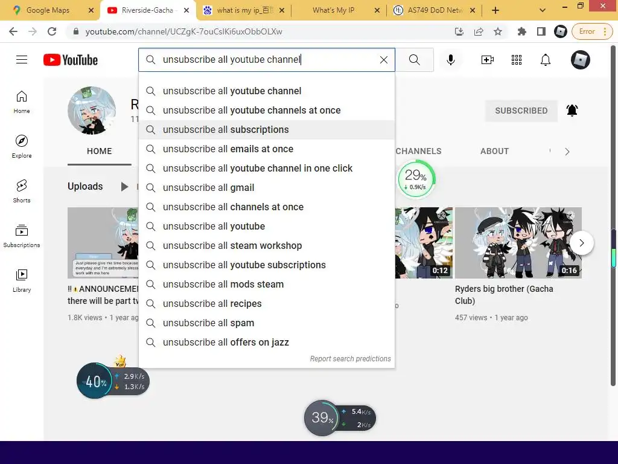Viewport: 618px width, 464px height.
Task: Go back with browser back arrow
Action: (x=13, y=31)
